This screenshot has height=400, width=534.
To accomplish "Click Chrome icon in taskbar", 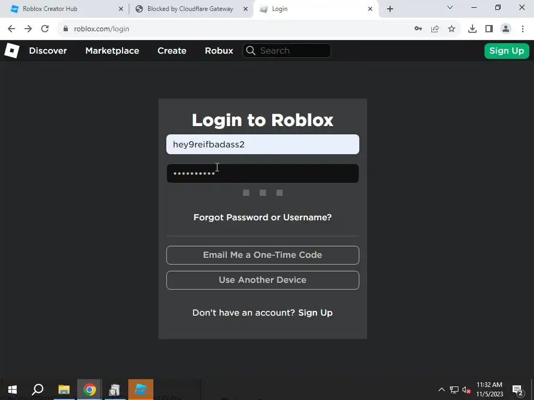I will (x=89, y=390).
